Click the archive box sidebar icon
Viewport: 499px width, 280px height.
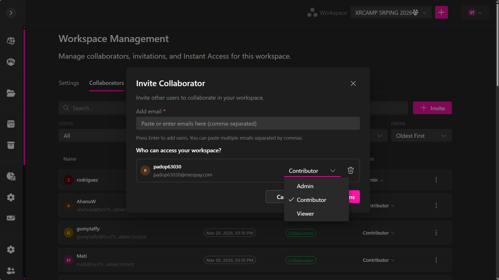(11, 145)
